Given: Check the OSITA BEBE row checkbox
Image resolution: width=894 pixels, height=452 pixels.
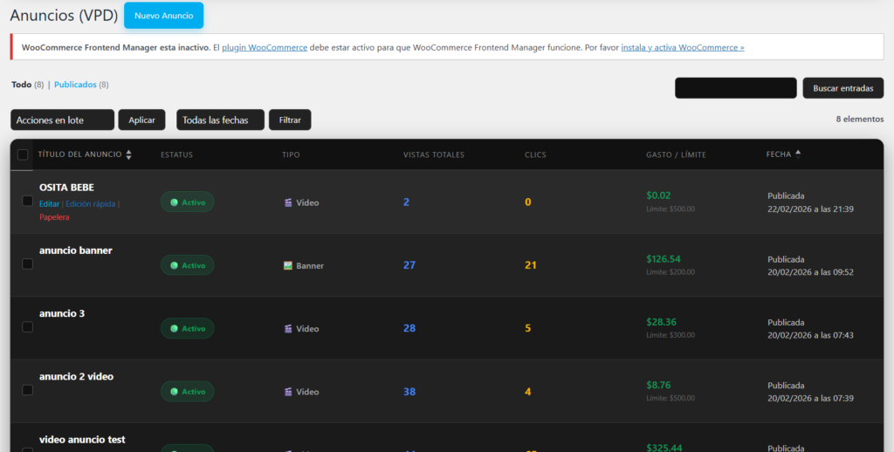Looking at the screenshot, I should pos(27,201).
